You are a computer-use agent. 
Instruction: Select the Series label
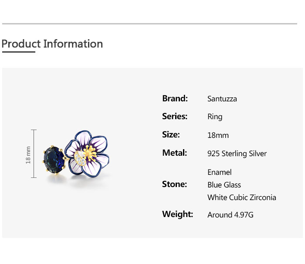coord(175,117)
